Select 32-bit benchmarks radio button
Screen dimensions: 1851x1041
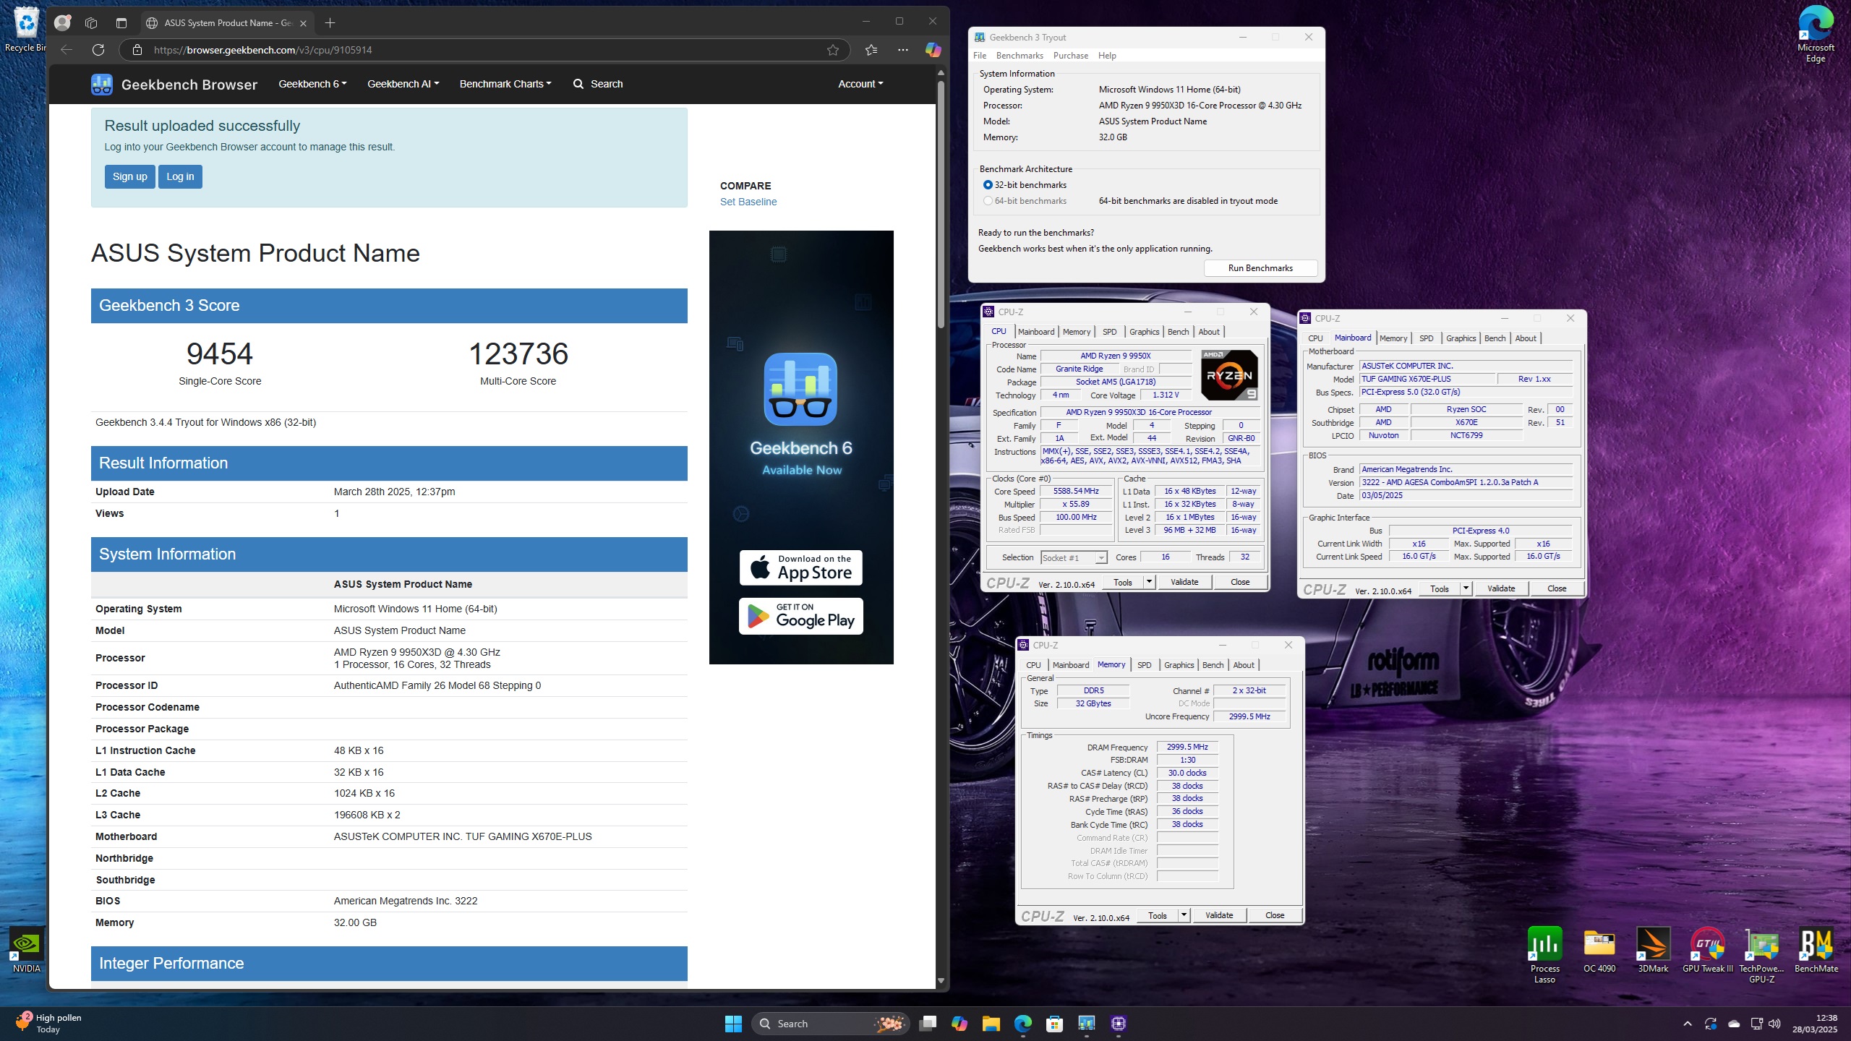point(988,185)
